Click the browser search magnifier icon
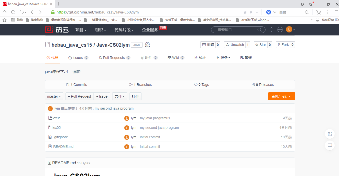This screenshot has height=177, width=339. [307, 12]
